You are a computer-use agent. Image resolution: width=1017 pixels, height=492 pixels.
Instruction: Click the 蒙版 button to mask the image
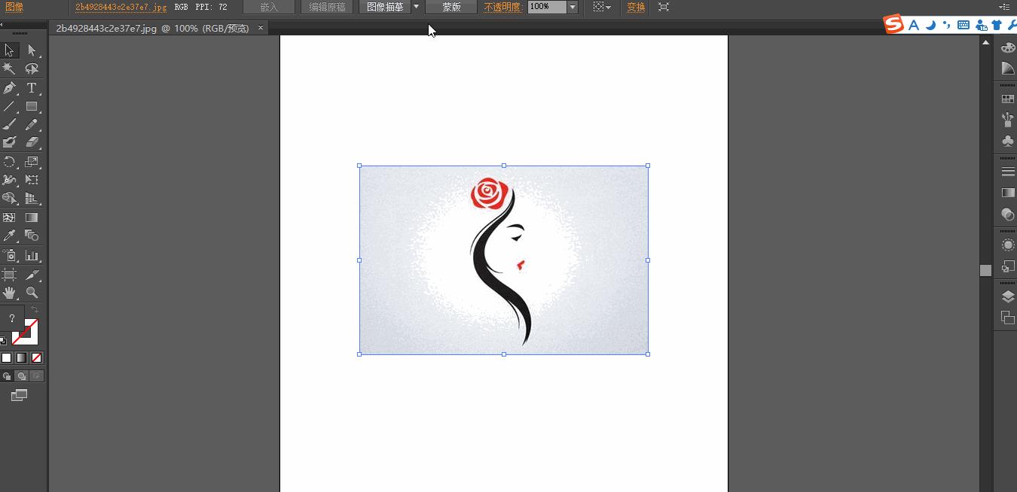coord(450,7)
